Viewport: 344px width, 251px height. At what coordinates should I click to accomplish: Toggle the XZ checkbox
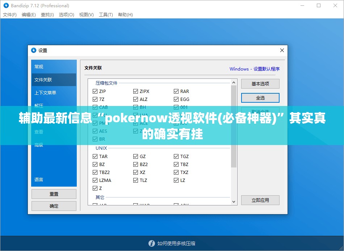[x=135, y=172]
